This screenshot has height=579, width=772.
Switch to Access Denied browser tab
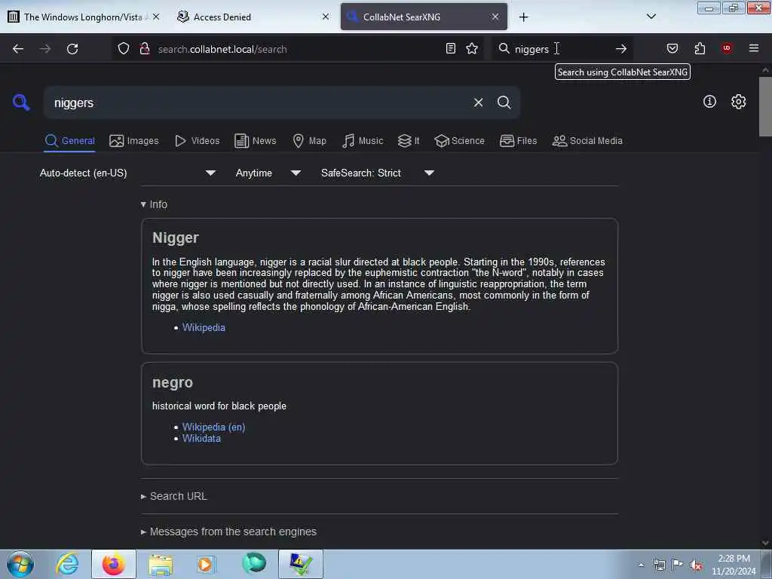pyautogui.click(x=247, y=17)
